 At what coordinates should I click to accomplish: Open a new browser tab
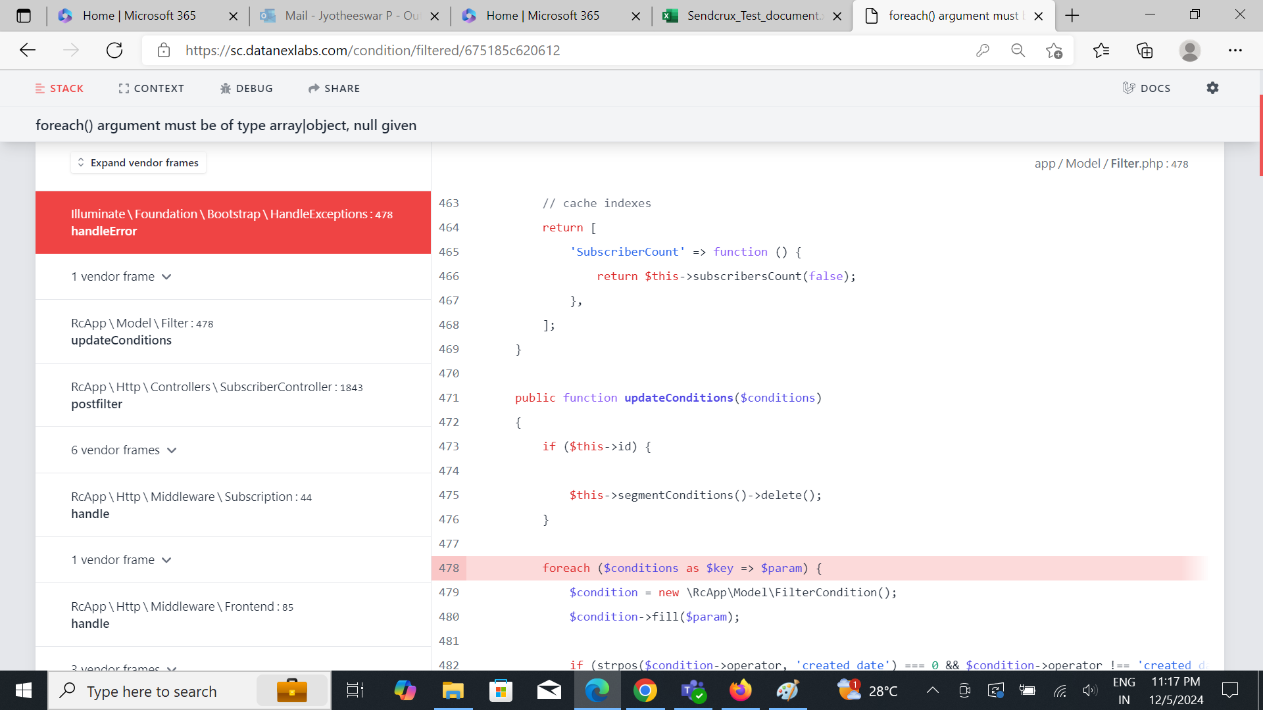click(1072, 16)
